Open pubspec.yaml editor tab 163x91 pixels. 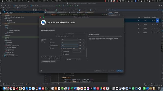(x=49, y=10)
